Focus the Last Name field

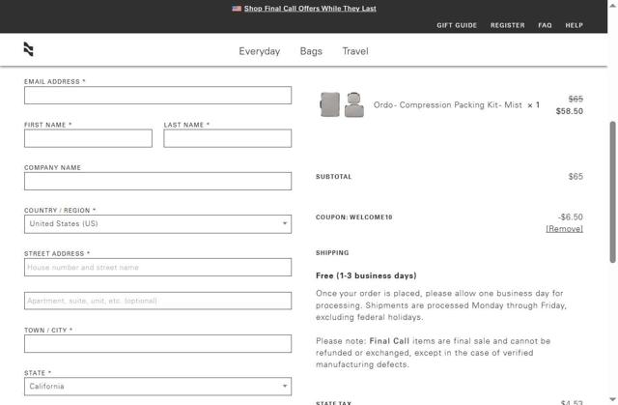[x=228, y=138]
